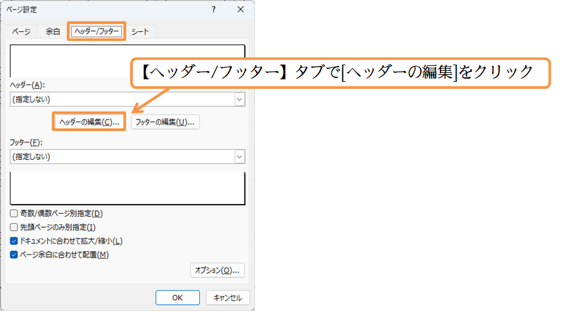
Task: Click the キャンセル button
Action: click(x=228, y=297)
